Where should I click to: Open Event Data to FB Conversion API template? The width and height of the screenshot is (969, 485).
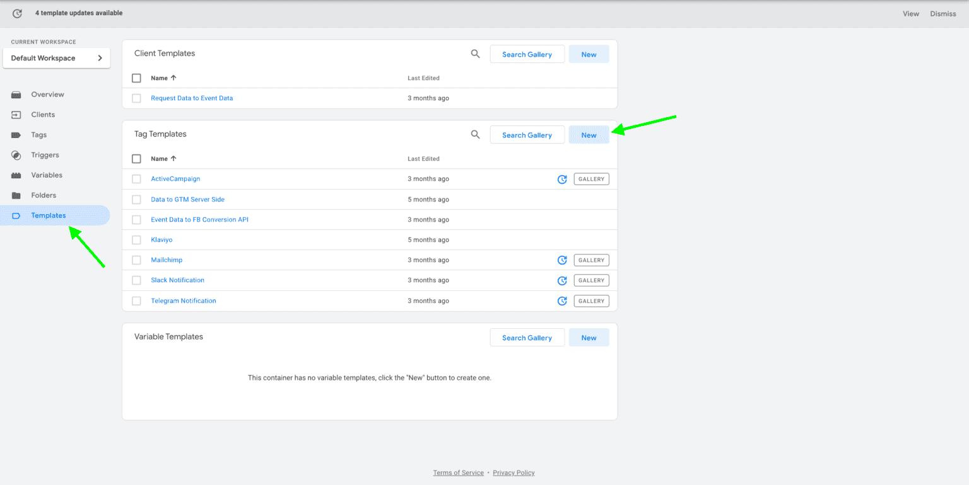[x=199, y=220]
